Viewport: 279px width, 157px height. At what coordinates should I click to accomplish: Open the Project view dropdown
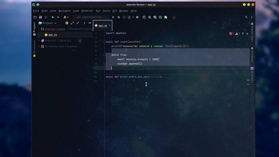pos(48,23)
